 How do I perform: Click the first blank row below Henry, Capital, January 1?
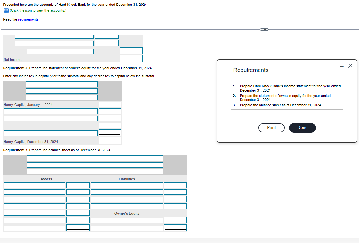coord(50,111)
